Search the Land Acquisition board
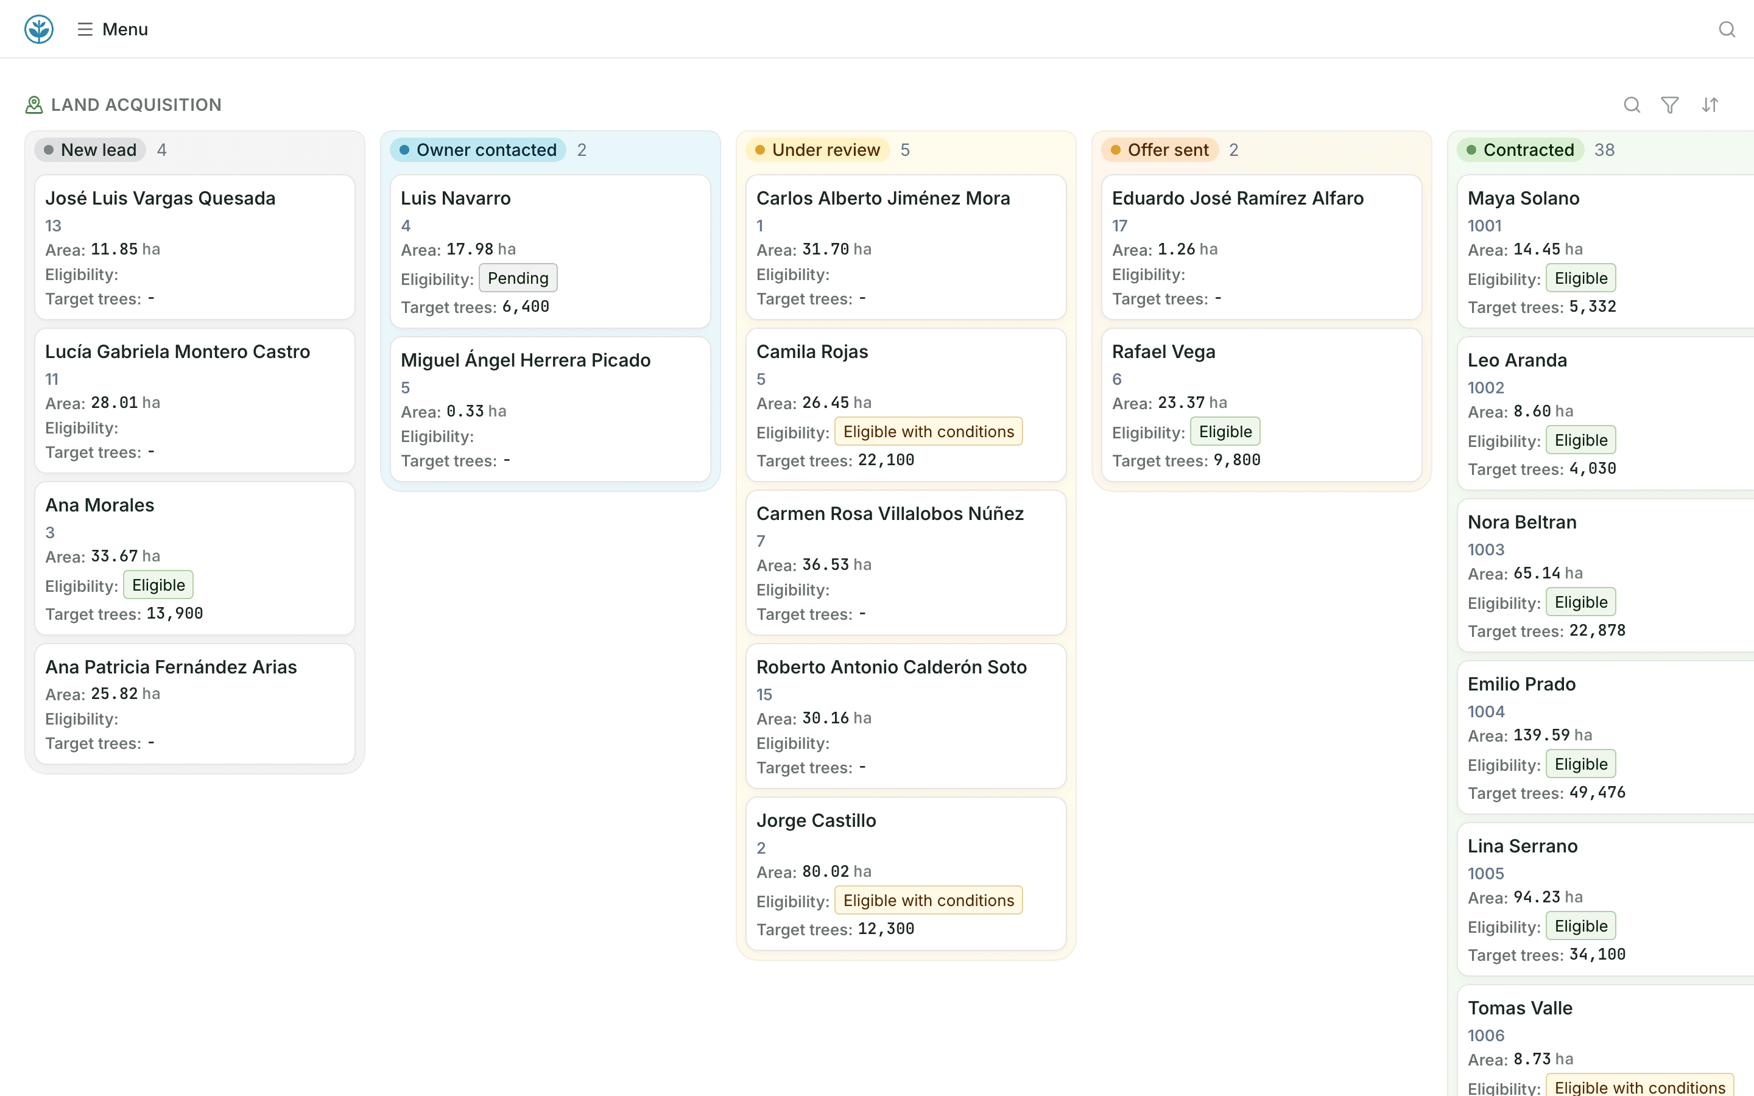The width and height of the screenshot is (1754, 1096). [x=1632, y=105]
